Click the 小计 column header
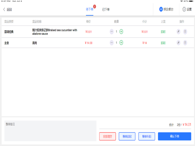Viewport: 195px width, 146px height. point(144,22)
